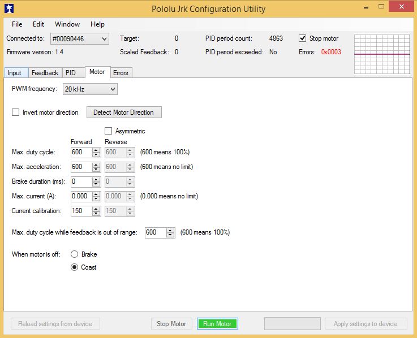Decrease duty cycle while feedback out of range

click(170, 235)
